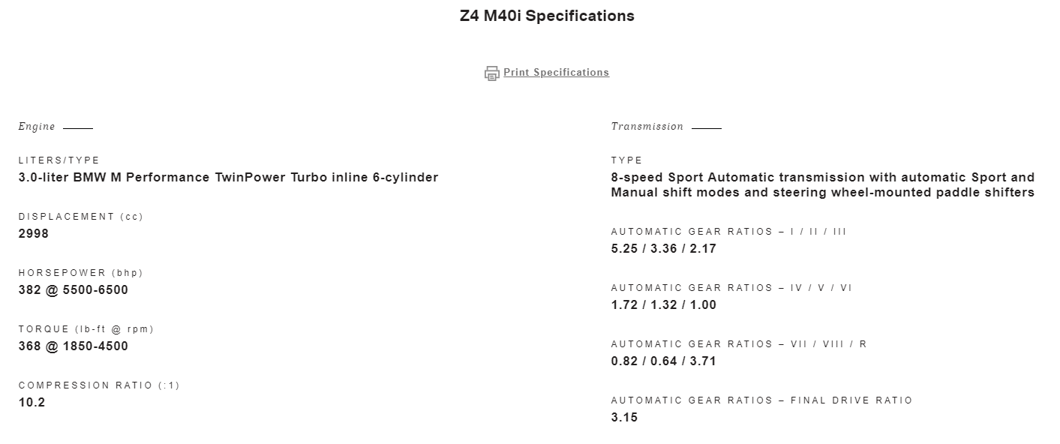Click the Z4 M40i Specifications heading
The image size is (1060, 444).
pos(547,16)
